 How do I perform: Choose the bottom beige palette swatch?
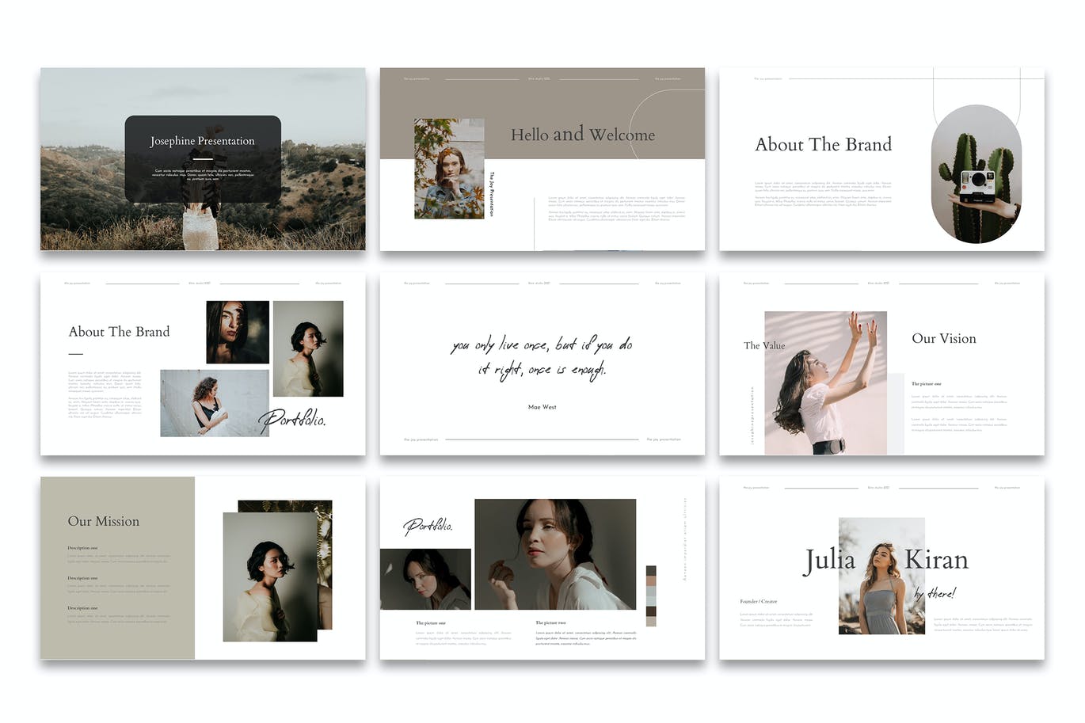[651, 621]
